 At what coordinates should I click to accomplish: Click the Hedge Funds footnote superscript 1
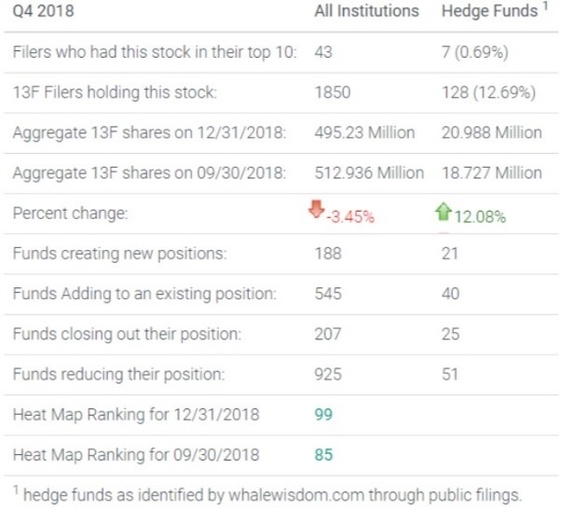point(546,8)
